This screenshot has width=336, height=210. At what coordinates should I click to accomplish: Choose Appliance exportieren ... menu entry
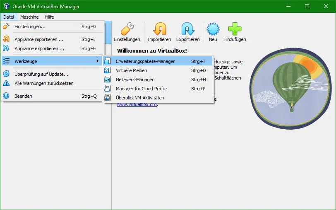coord(39,48)
